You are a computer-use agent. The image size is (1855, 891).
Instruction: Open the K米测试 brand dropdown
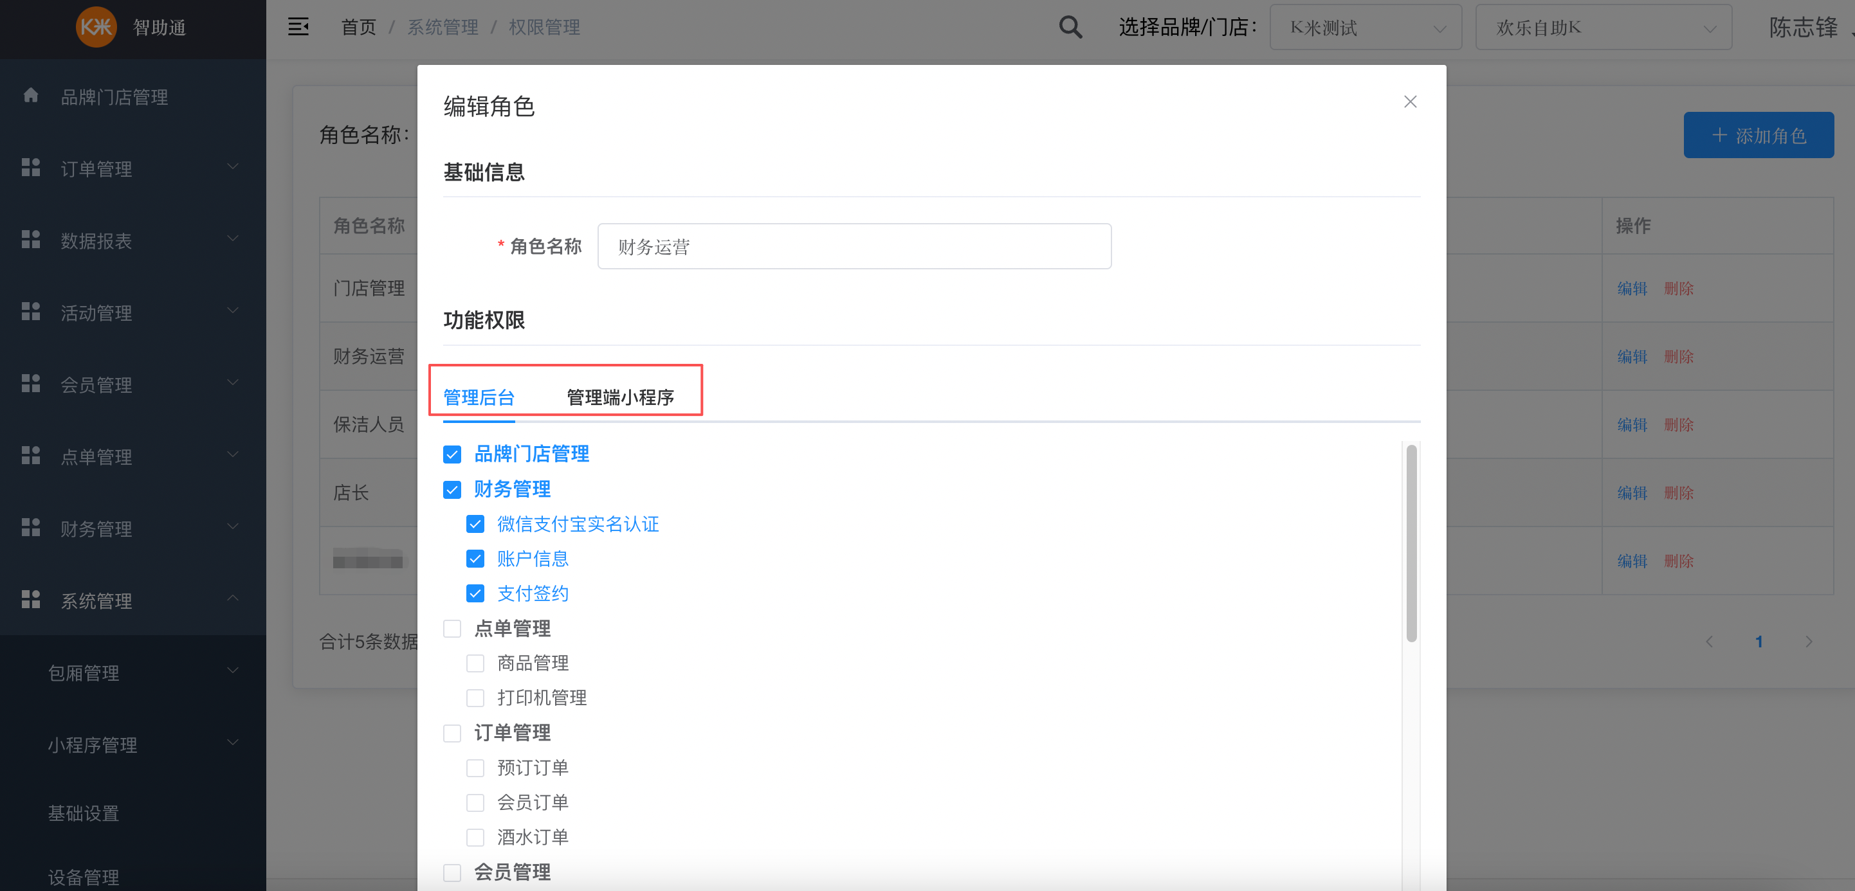pos(1365,28)
